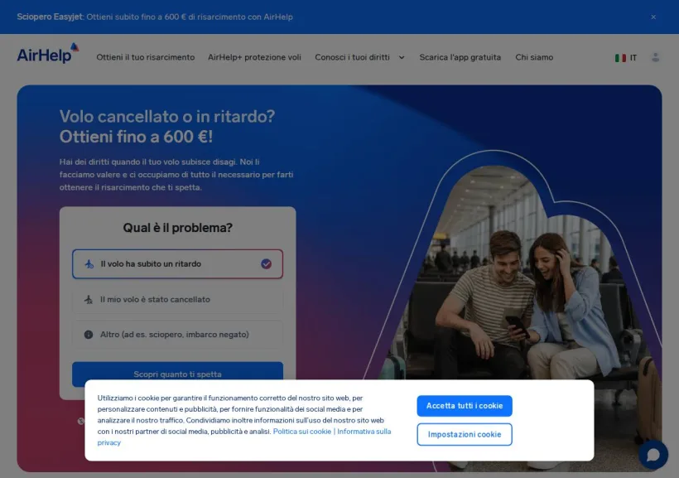Close the Sciopero Easyjet banner

pos(653,17)
